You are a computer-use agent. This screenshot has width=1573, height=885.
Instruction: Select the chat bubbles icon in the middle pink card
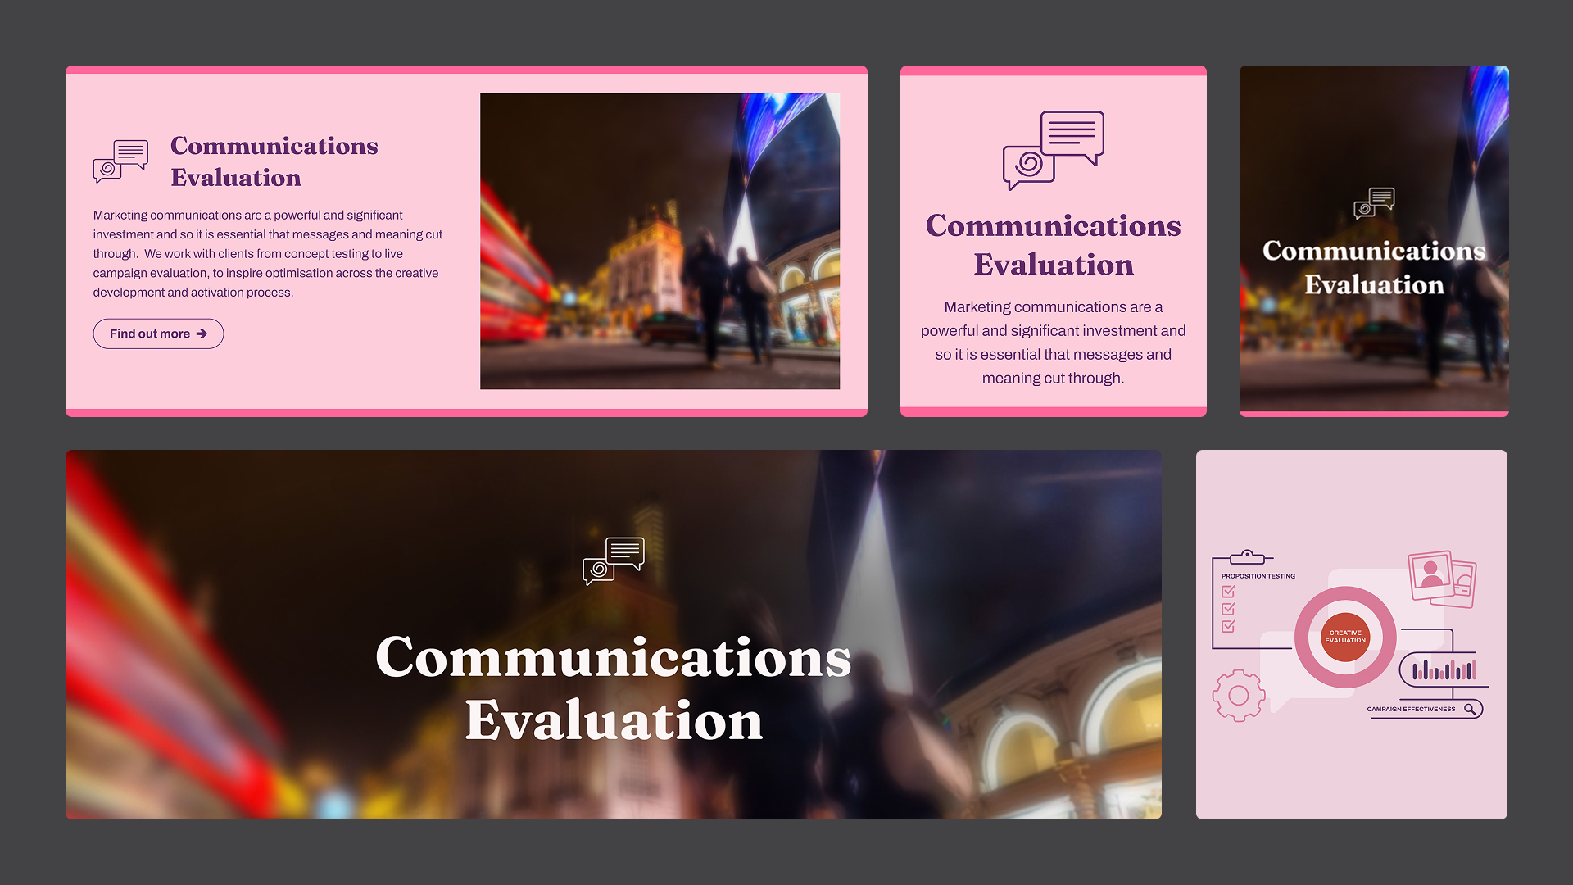pyautogui.click(x=1054, y=149)
